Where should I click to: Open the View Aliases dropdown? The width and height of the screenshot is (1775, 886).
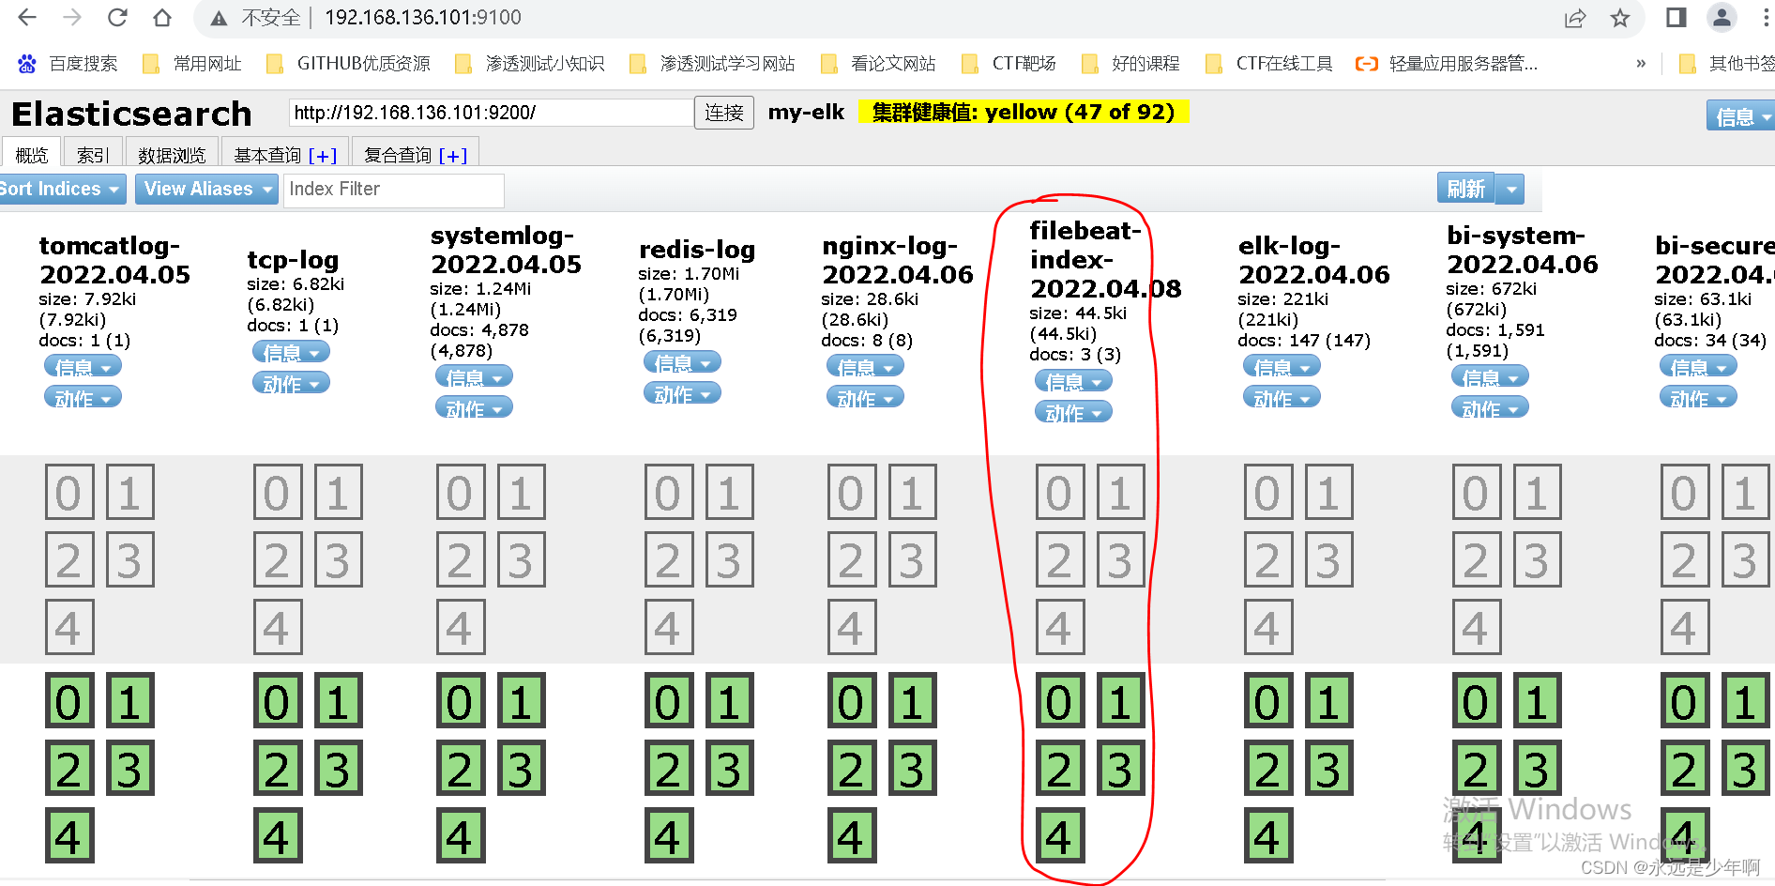[x=206, y=189]
